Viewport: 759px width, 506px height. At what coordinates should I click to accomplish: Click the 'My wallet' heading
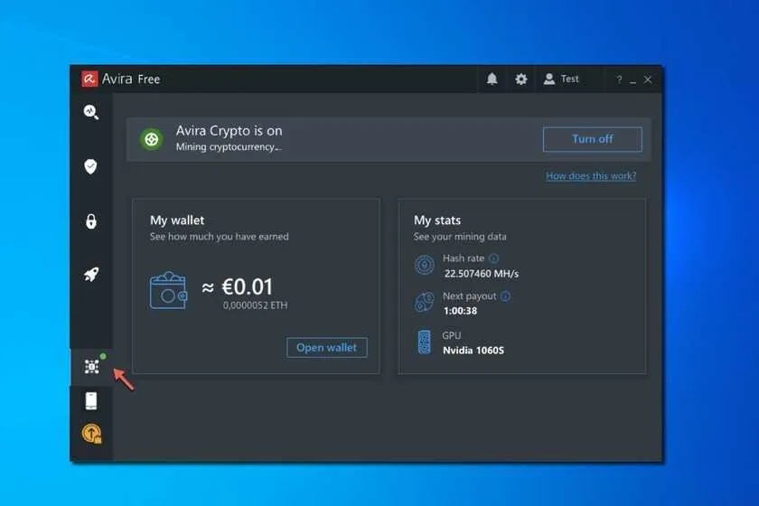(x=177, y=220)
